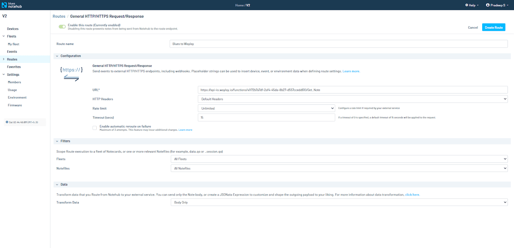Go to Devices in sidebar
The image size is (514, 248).
coord(13,29)
